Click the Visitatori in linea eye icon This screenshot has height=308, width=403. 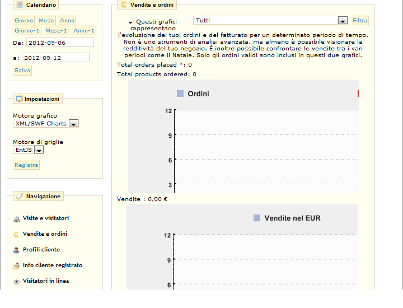click(x=17, y=281)
